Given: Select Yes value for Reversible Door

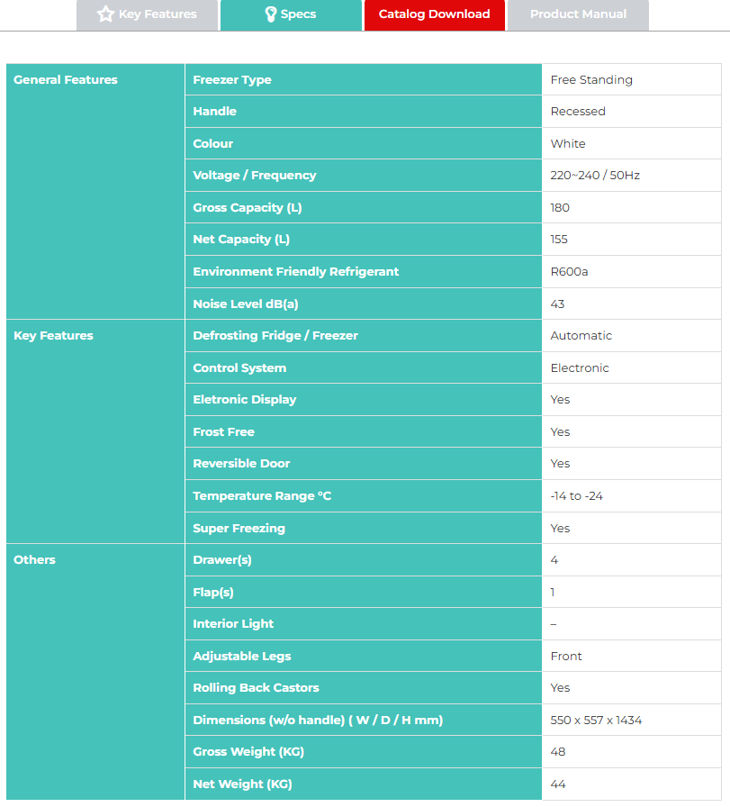Looking at the screenshot, I should click(560, 464).
